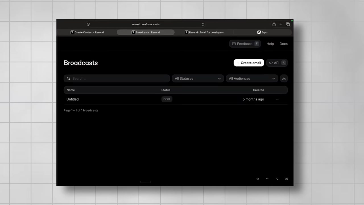The width and height of the screenshot is (364, 205).
Task: Open the Docs link
Action: pos(283,44)
